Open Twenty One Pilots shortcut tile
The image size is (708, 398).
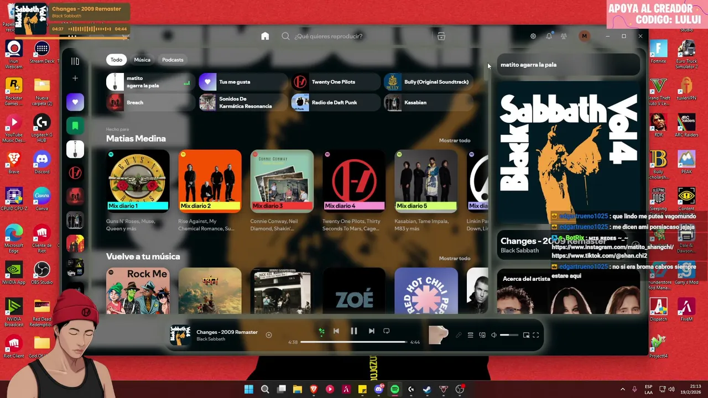click(x=335, y=82)
